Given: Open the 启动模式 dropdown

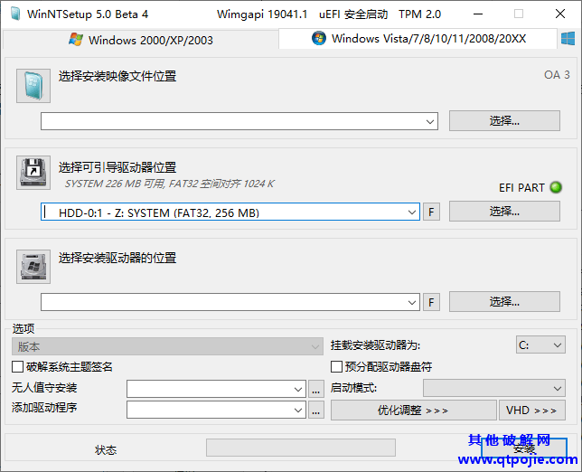Looking at the screenshot, I should (494, 388).
